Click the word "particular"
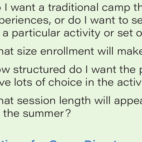 pos(36,34)
